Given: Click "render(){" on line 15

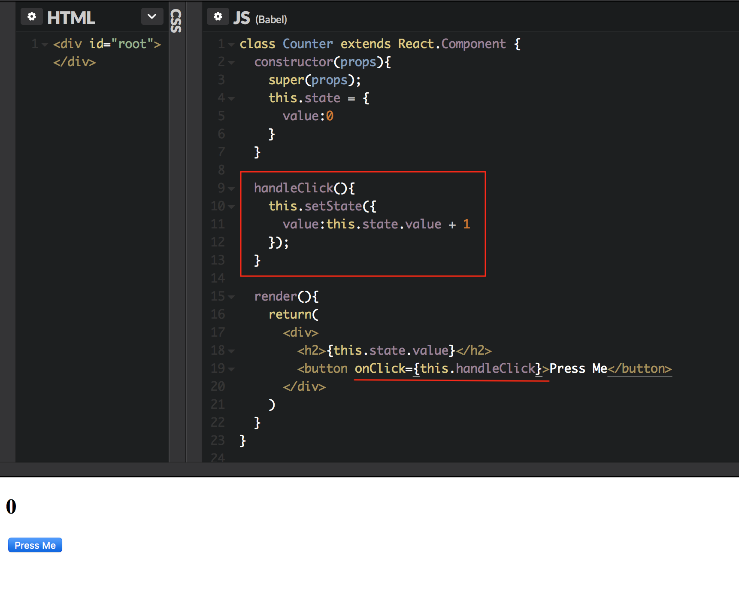Looking at the screenshot, I should 286,296.
